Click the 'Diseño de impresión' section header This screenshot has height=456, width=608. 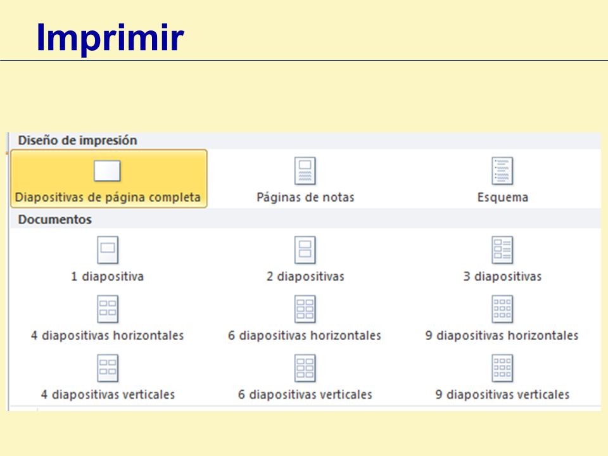click(77, 141)
